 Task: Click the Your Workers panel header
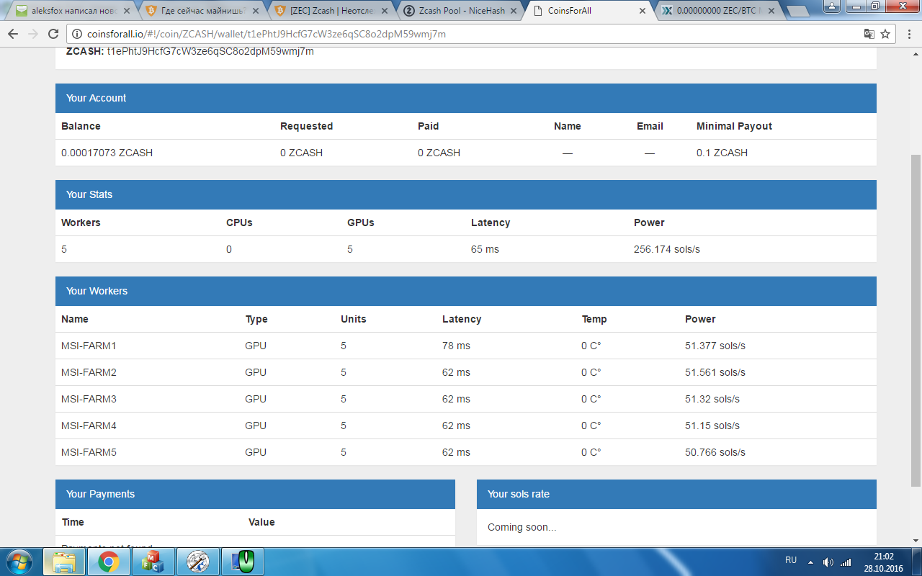coord(466,291)
